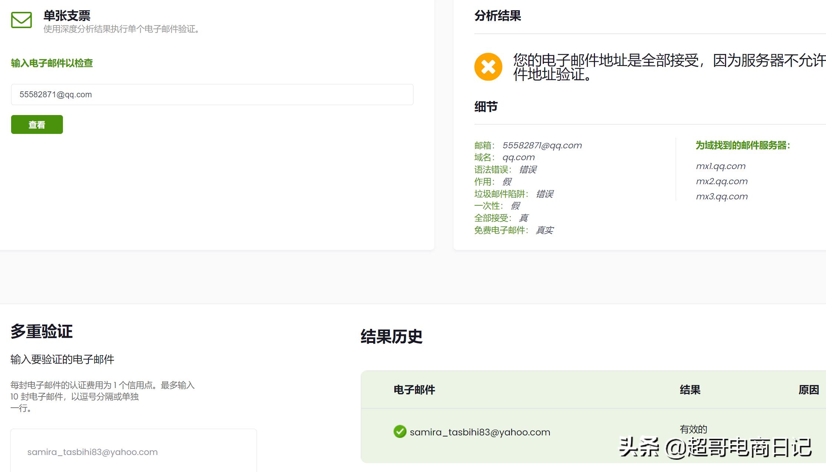Click the 查看 button
Image resolution: width=826 pixels, height=472 pixels.
point(37,124)
